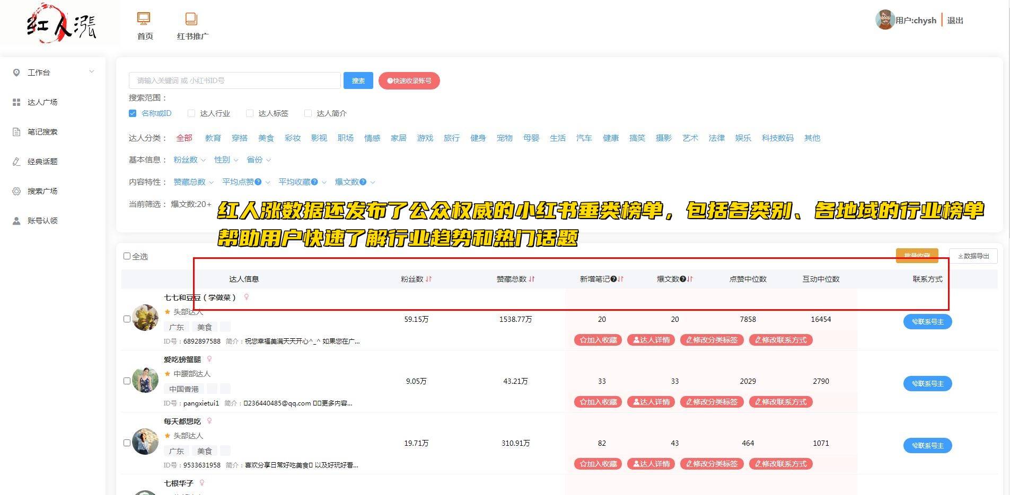Click 联系号主 for 七七和豆豆
The width and height of the screenshot is (1010, 495).
coord(928,321)
